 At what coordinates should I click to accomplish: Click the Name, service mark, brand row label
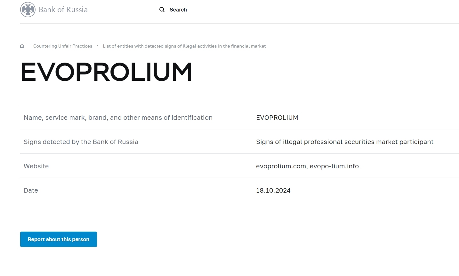click(118, 118)
